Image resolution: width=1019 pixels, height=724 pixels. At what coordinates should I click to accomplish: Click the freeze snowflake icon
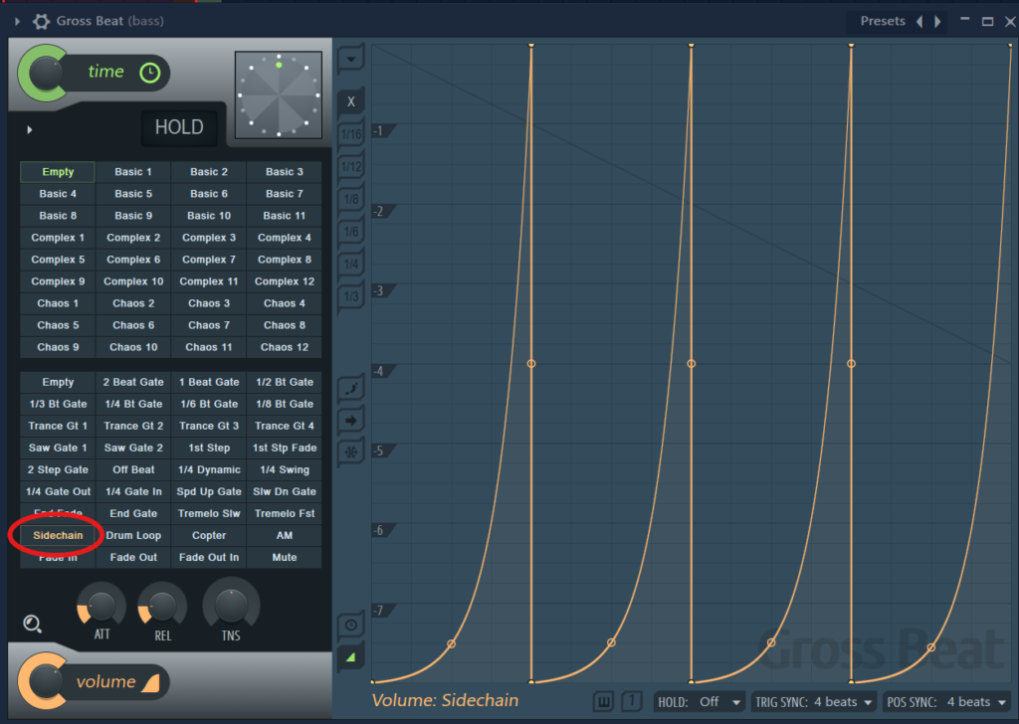351,452
